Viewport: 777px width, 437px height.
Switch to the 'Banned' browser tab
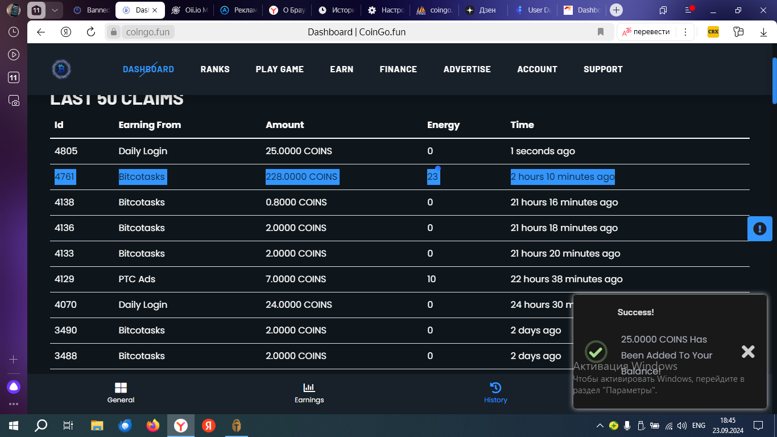[x=91, y=10]
